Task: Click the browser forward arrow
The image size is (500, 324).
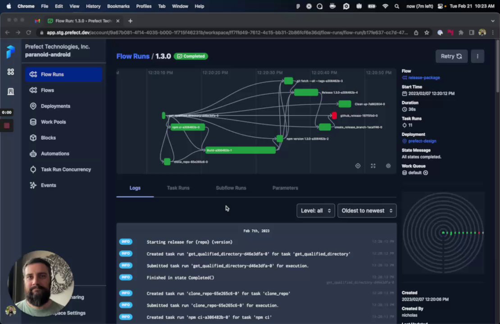Action: tap(18, 32)
